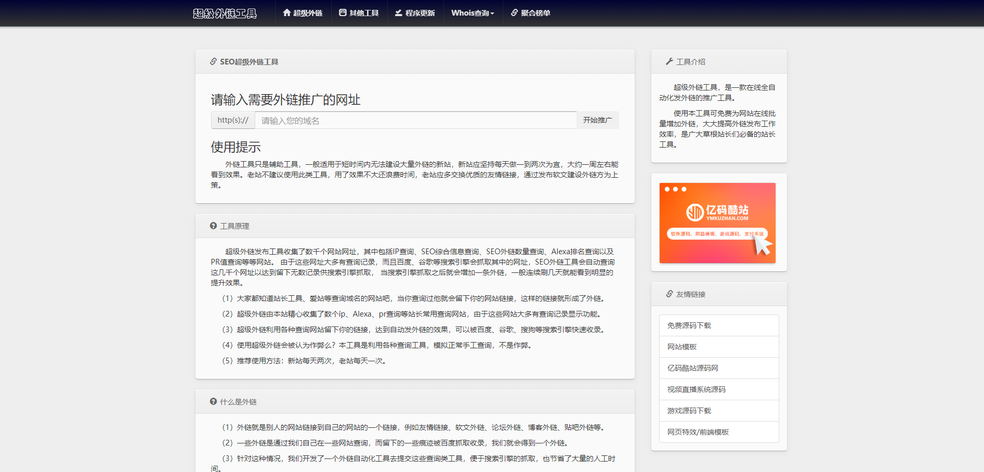Screen dimensions: 984x472
Task: Click the question icon beside 什么是外链
Action: tap(213, 401)
